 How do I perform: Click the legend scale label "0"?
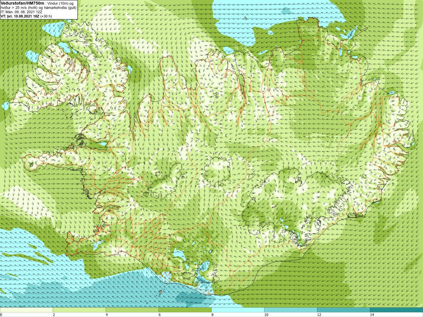(1, 315)
